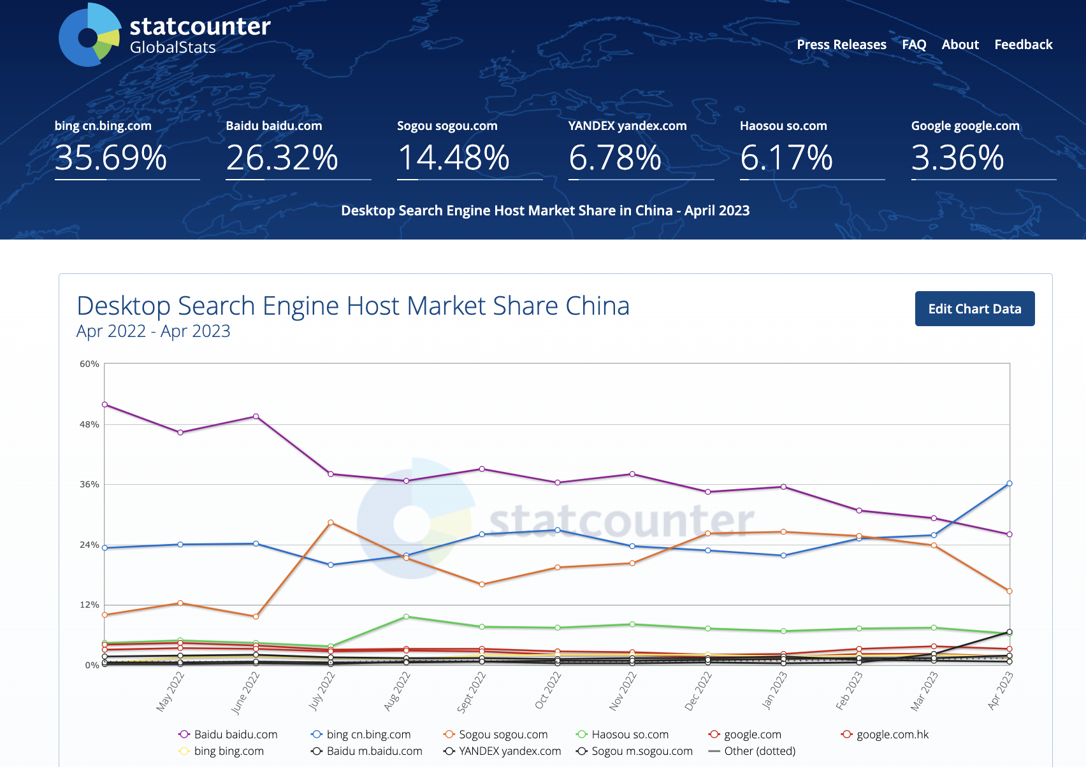Click YANDEX yandex.com legend marker
The height and width of the screenshot is (767, 1086).
tap(449, 751)
